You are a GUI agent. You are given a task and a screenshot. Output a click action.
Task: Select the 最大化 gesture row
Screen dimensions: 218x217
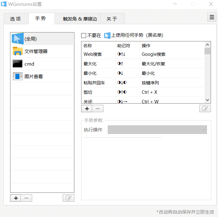(x=143, y=64)
